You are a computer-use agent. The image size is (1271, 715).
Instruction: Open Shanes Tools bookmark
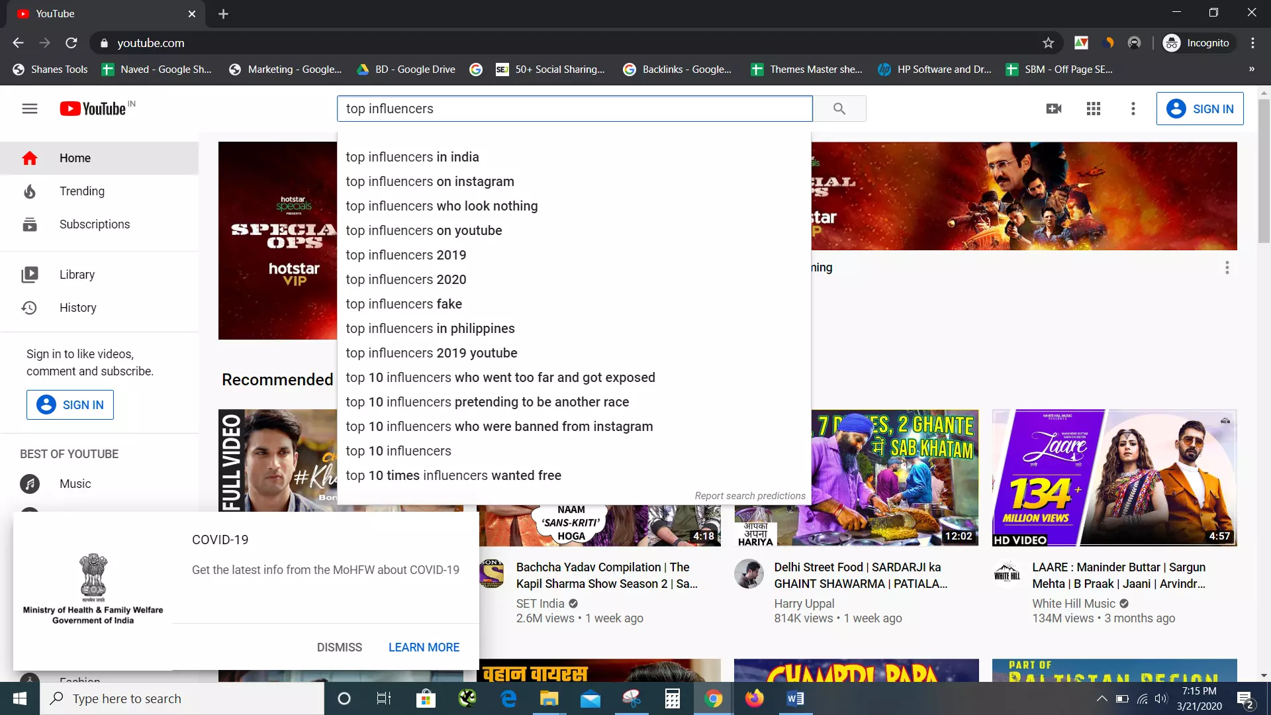(x=50, y=70)
